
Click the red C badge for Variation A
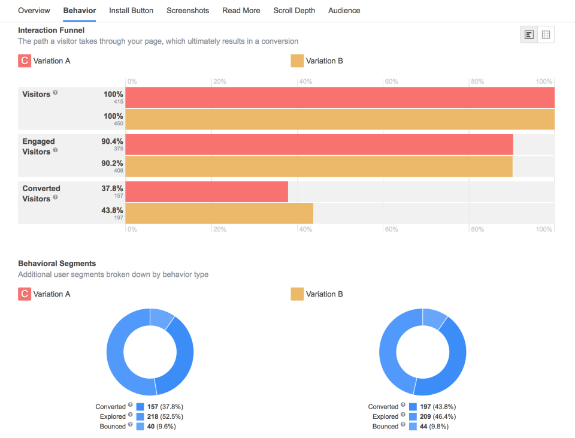click(x=24, y=61)
